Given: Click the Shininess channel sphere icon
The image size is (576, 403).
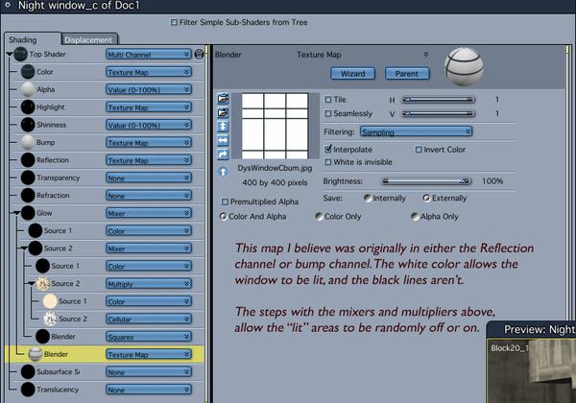Looking at the screenshot, I should [x=28, y=125].
